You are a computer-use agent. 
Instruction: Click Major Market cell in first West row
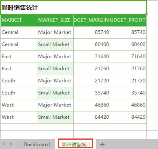(56, 105)
